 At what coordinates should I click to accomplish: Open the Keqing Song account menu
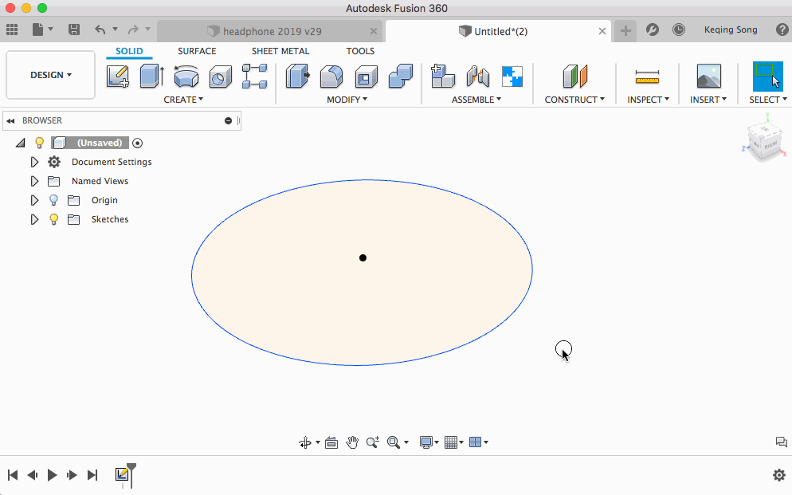[x=730, y=29]
